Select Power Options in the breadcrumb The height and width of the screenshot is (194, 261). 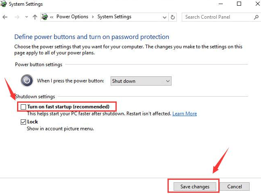(72, 17)
